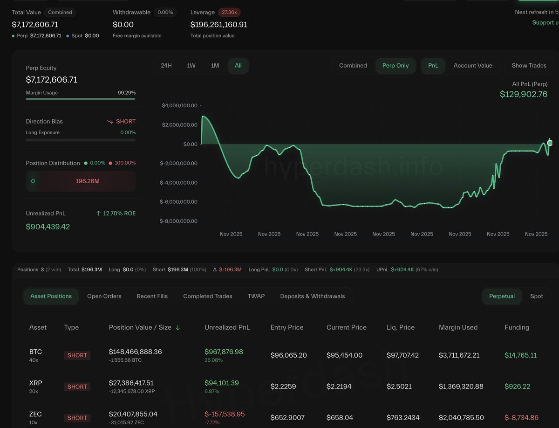Click the sort arrow beside Position Value / Size
This screenshot has width=559, height=428.
pyautogui.click(x=177, y=328)
